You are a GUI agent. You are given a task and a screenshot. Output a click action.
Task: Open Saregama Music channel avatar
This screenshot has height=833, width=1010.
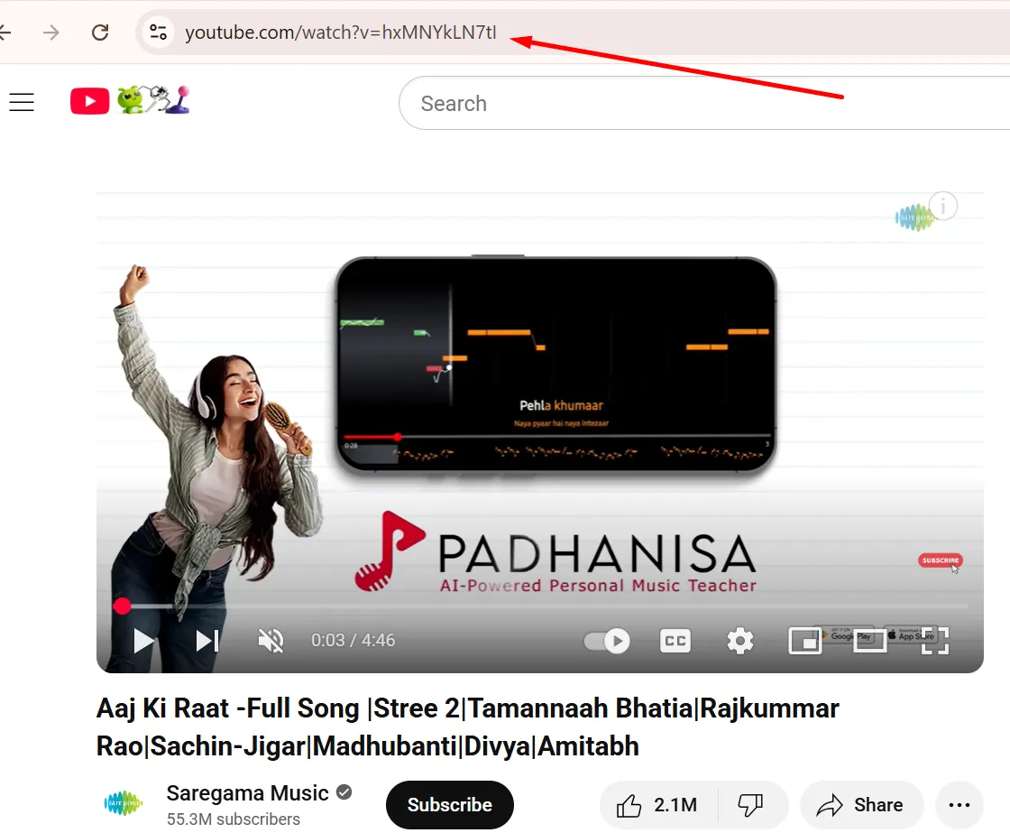click(123, 803)
